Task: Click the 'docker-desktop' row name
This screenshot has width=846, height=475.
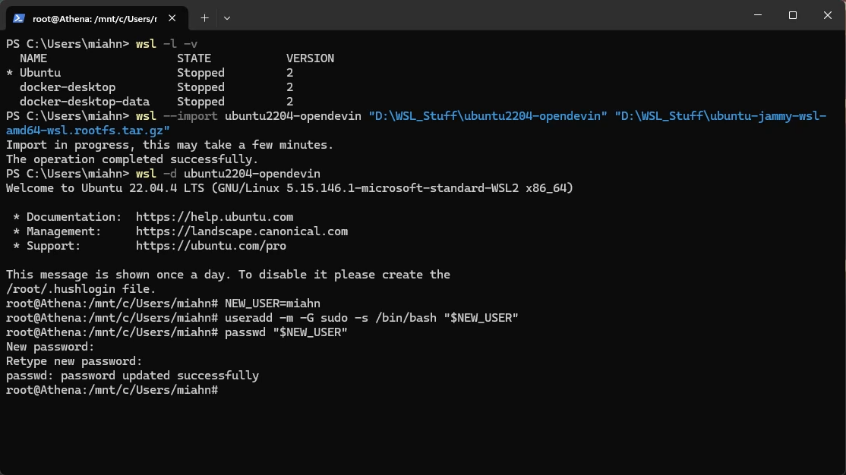Action: (x=68, y=87)
